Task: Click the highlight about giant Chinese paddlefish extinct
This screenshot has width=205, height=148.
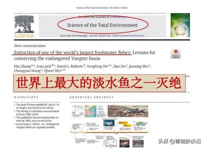Action: (x=37, y=106)
